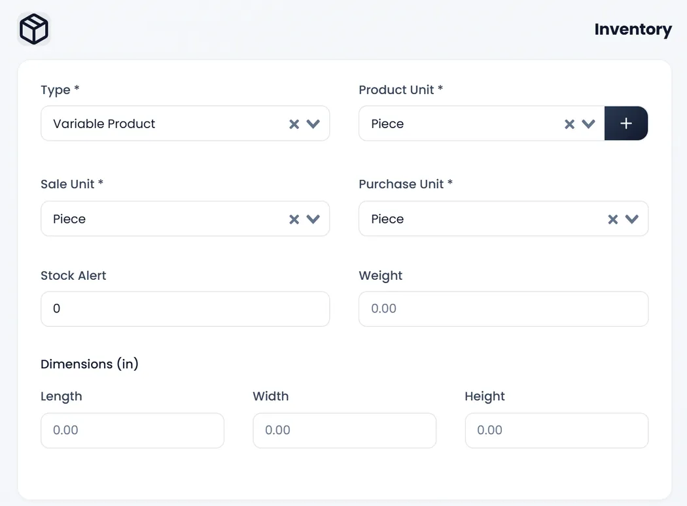This screenshot has width=687, height=506.
Task: Click the Sale Unit * label
Action: (x=72, y=184)
